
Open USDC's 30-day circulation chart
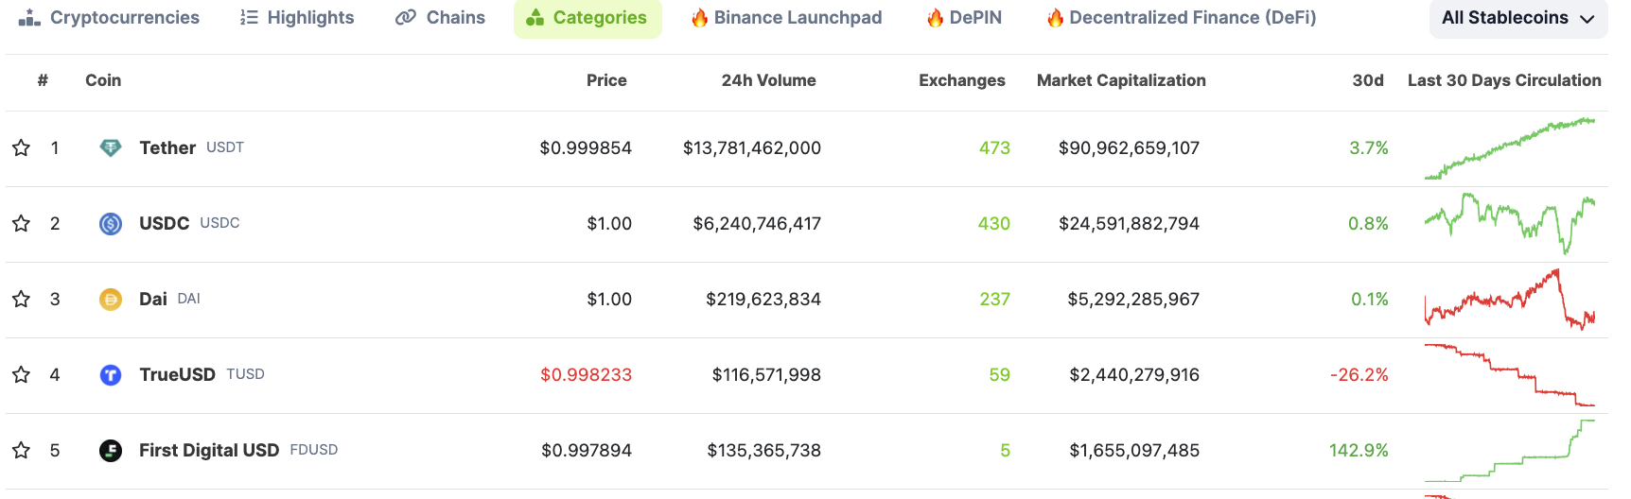pyautogui.click(x=1510, y=224)
